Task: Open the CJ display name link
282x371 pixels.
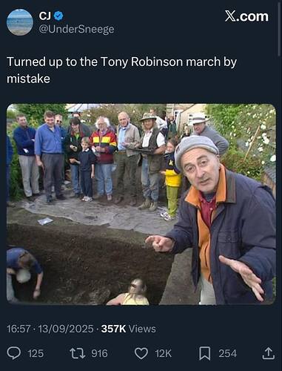Action: pyautogui.click(x=45, y=16)
